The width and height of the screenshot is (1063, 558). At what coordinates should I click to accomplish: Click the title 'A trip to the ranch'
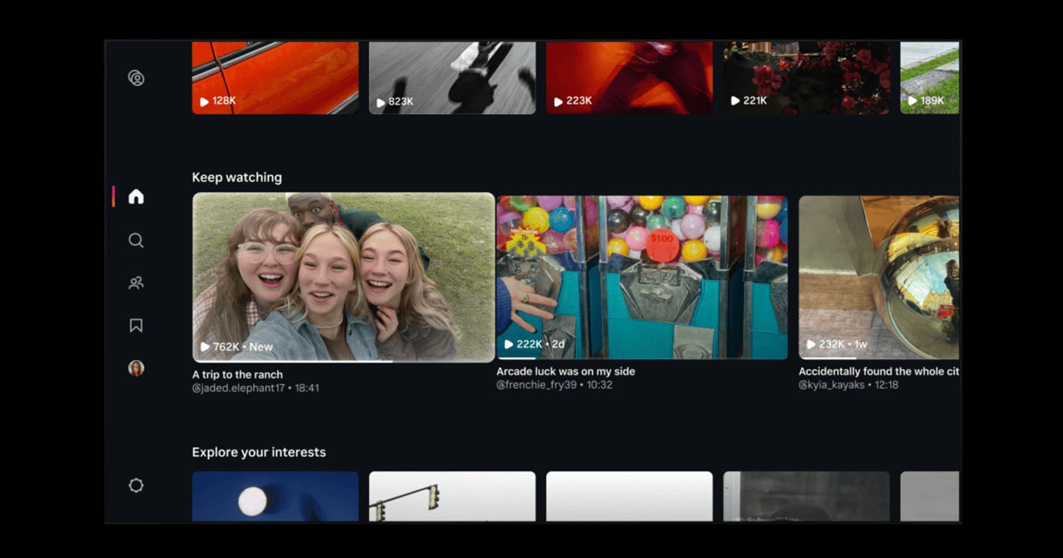[x=237, y=375]
